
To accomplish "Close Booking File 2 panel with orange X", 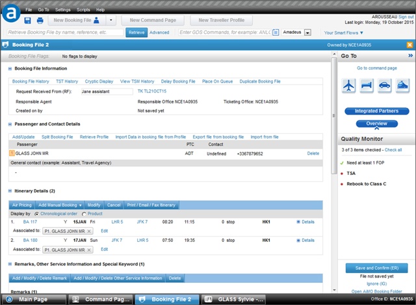I will [409, 45].
